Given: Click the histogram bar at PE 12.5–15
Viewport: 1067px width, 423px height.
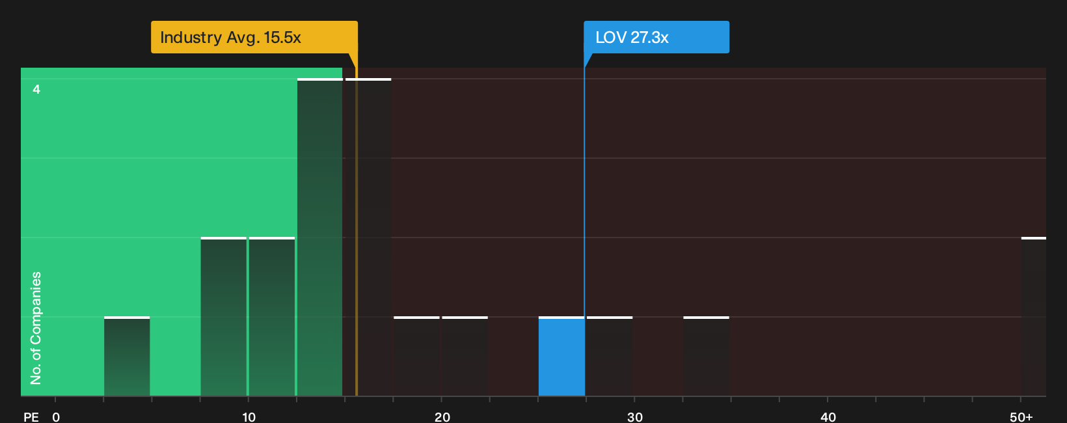Looking at the screenshot, I should 319,238.
